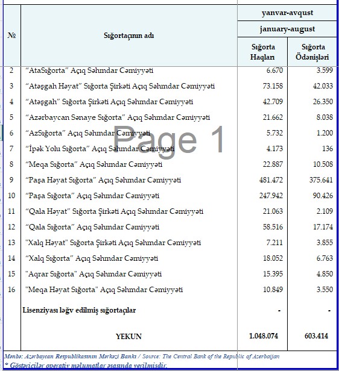Select the premium cell 7.211

click(x=274, y=243)
